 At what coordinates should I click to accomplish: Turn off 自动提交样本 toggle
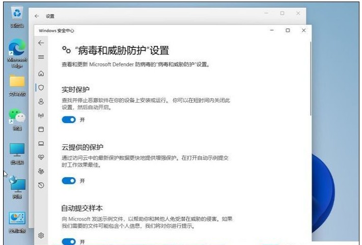(x=69, y=242)
